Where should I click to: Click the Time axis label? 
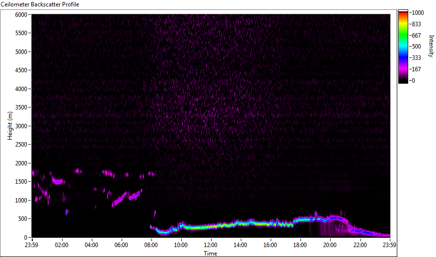[x=211, y=254]
